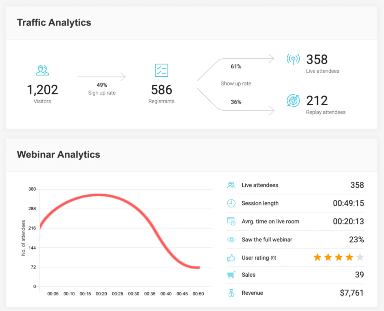Click the Session length clock icon
The image size is (384, 311).
pos(231,203)
